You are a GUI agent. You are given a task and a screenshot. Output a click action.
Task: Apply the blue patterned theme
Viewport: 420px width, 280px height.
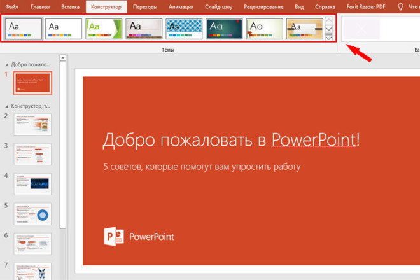pos(184,29)
